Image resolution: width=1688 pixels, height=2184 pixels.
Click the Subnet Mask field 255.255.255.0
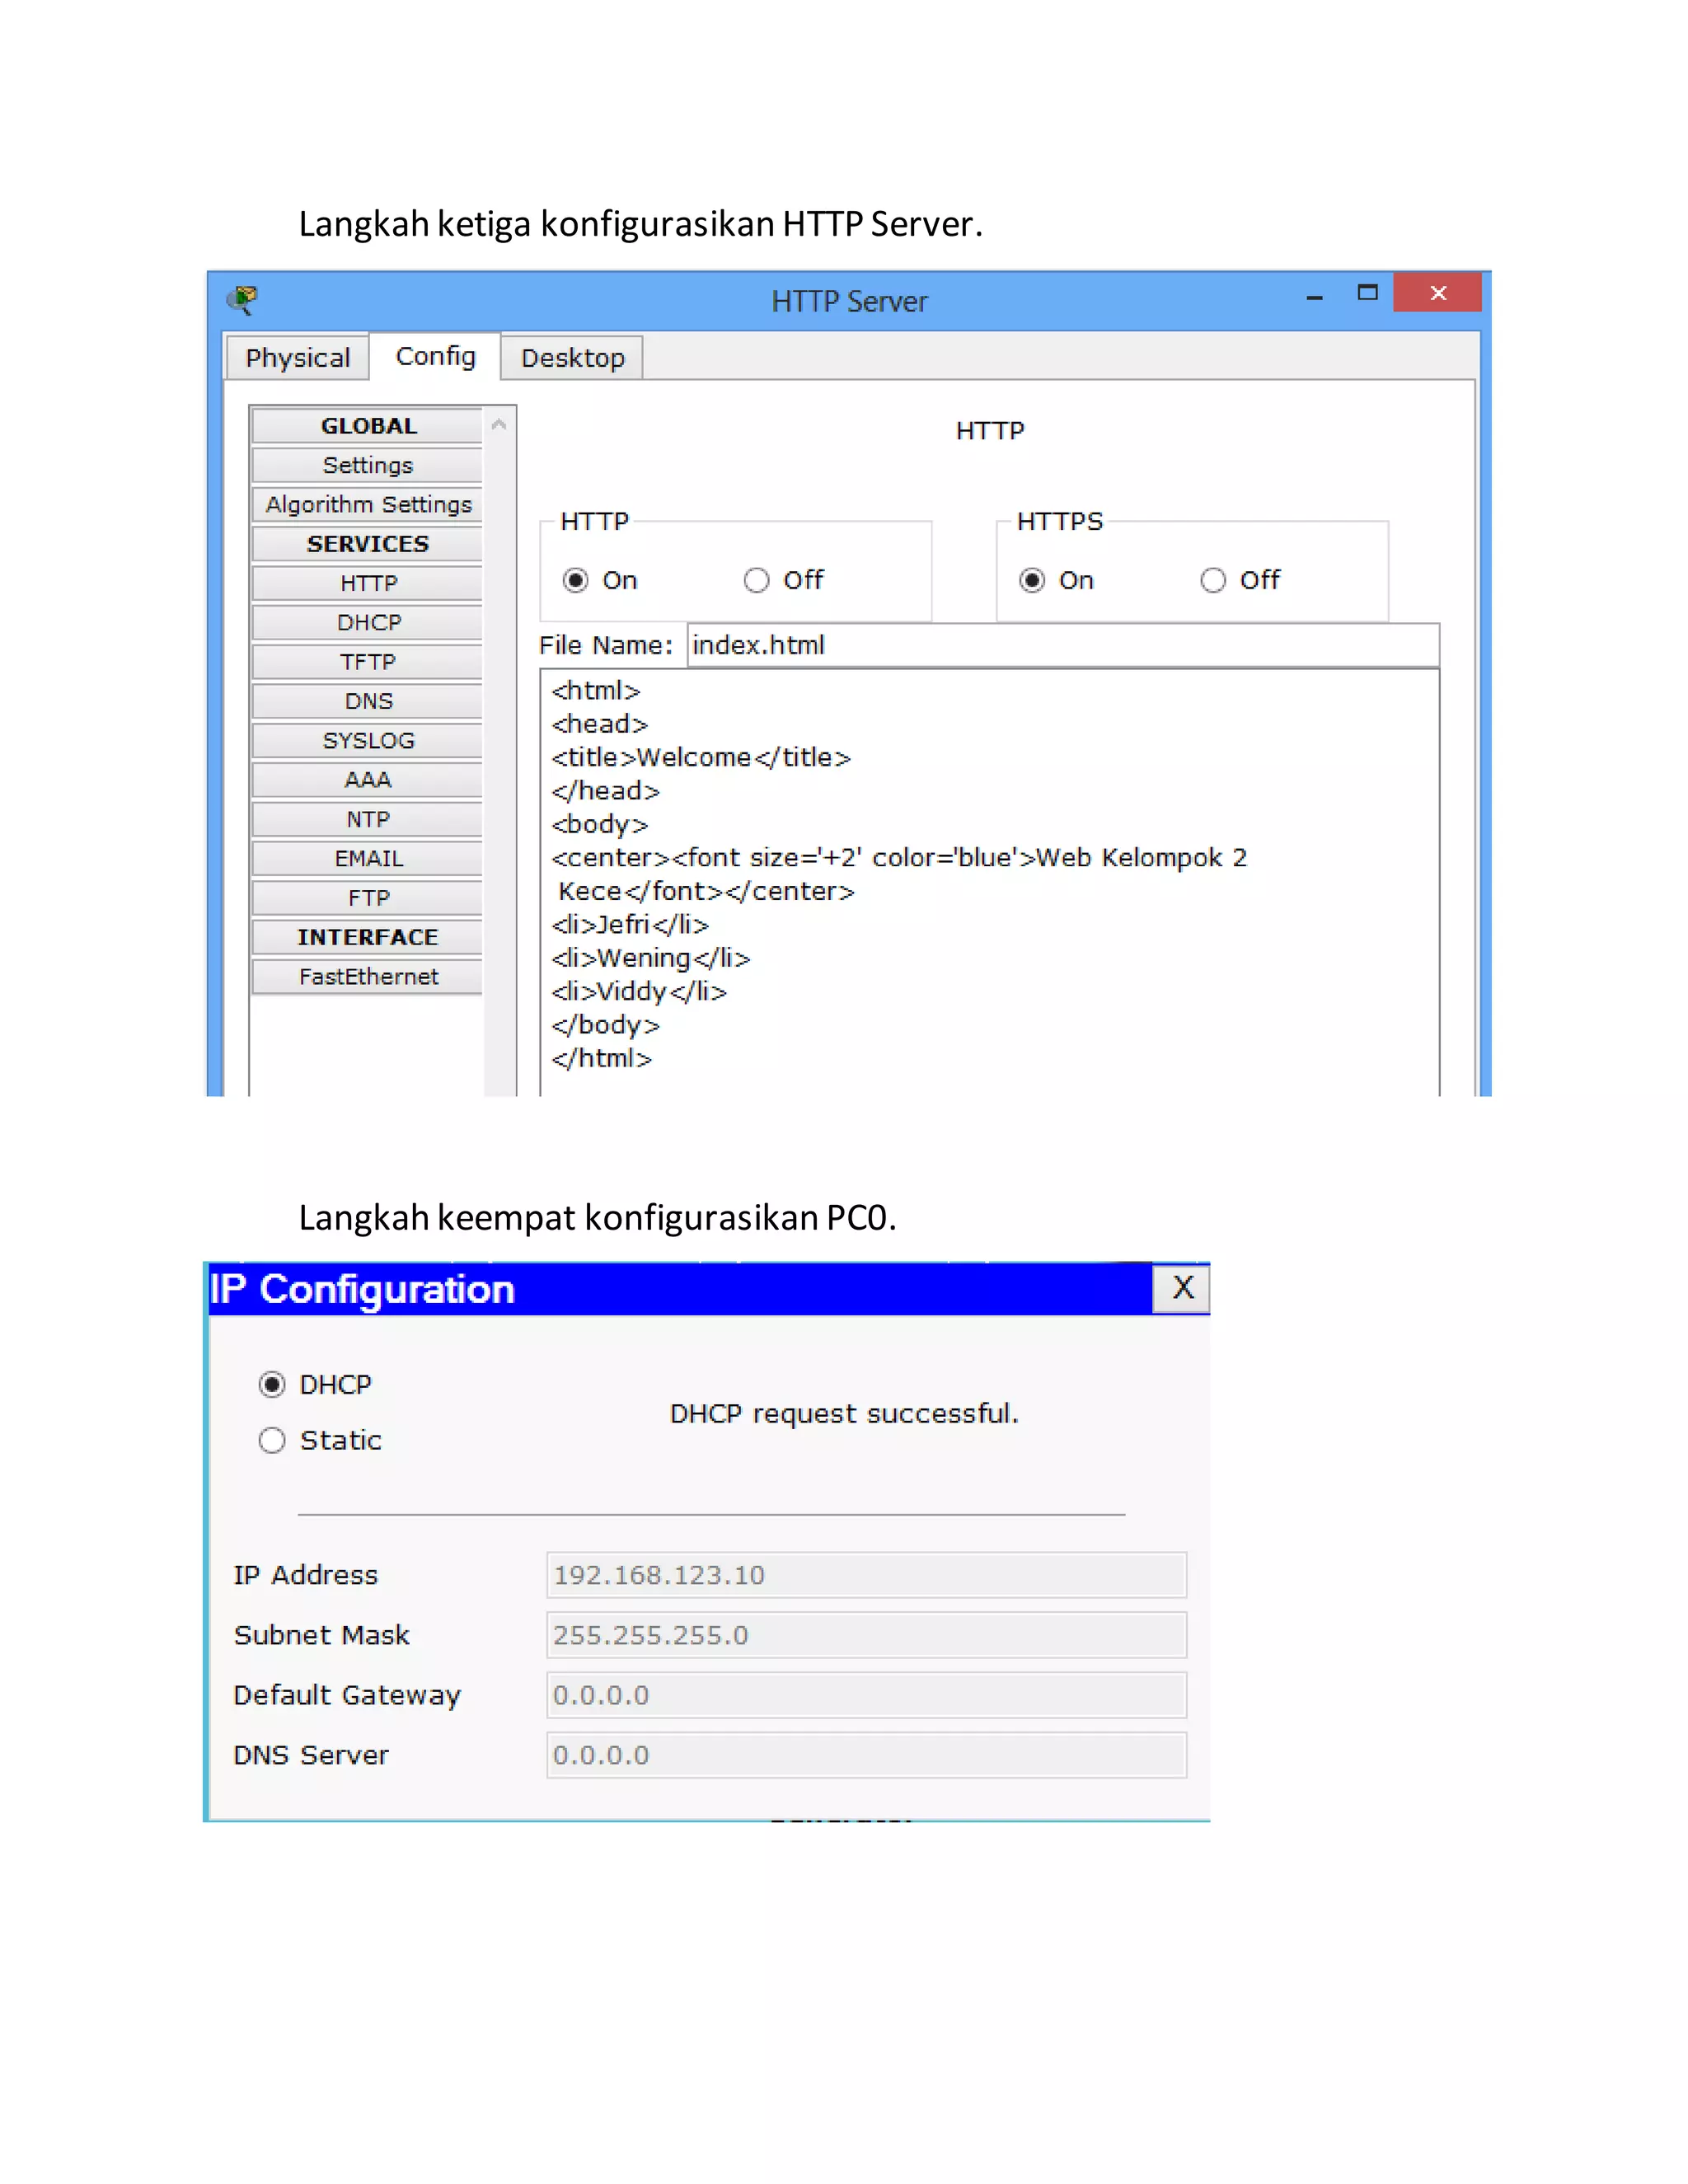click(x=866, y=1635)
